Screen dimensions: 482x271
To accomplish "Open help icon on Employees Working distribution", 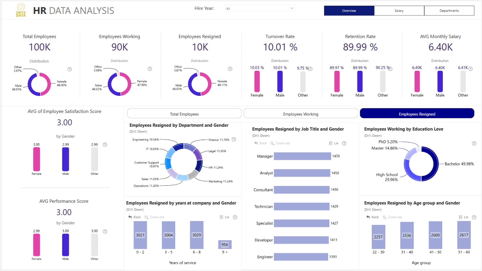I will pos(150,69).
